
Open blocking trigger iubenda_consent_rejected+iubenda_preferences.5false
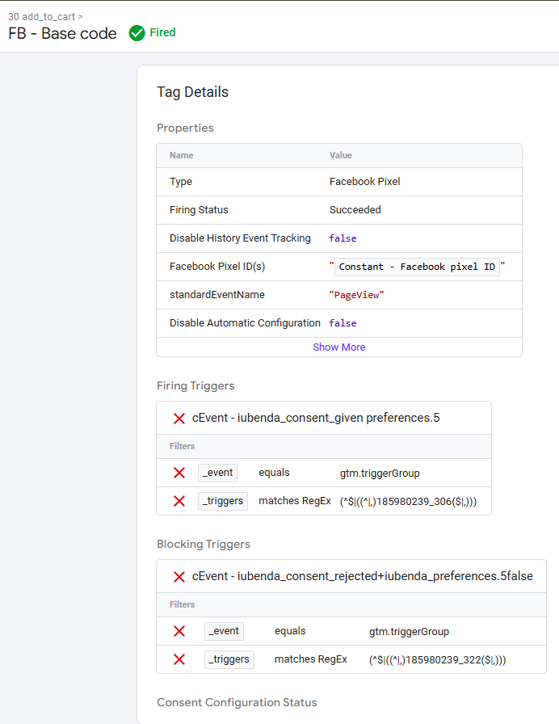pyautogui.click(x=363, y=576)
